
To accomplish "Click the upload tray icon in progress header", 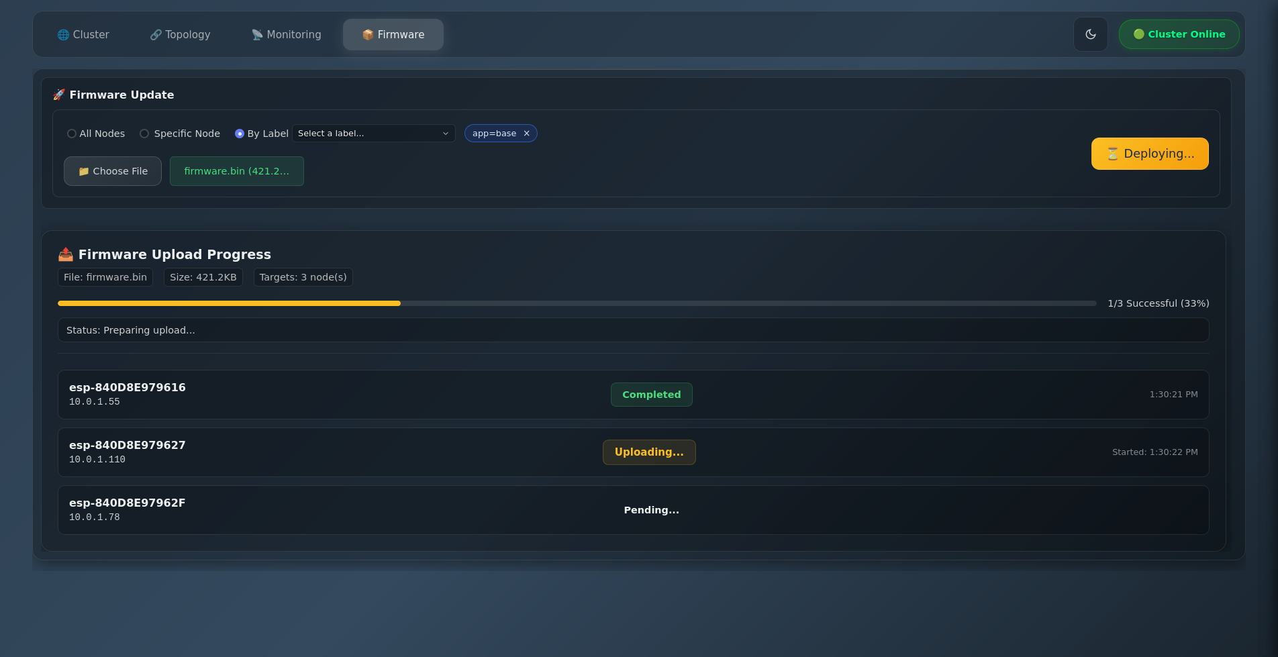I will (66, 254).
